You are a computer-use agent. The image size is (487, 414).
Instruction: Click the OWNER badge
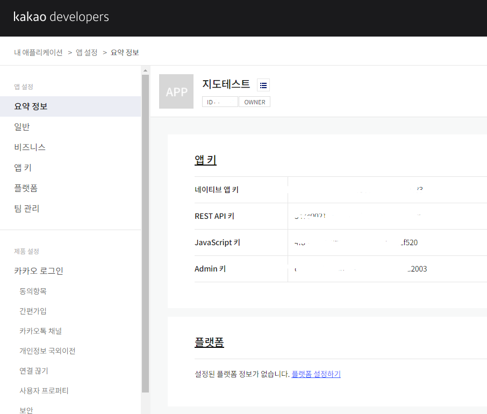tap(254, 102)
